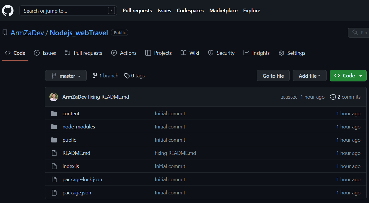Image resolution: width=369 pixels, height=203 pixels.
Task: Open the ArmZaDev owner link in header
Action: coord(27,33)
